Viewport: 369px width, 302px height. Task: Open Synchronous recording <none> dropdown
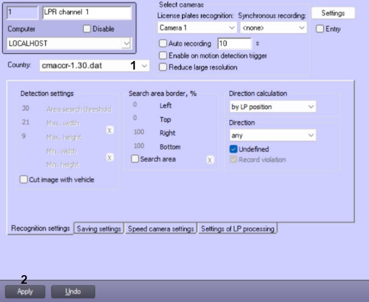[274, 27]
